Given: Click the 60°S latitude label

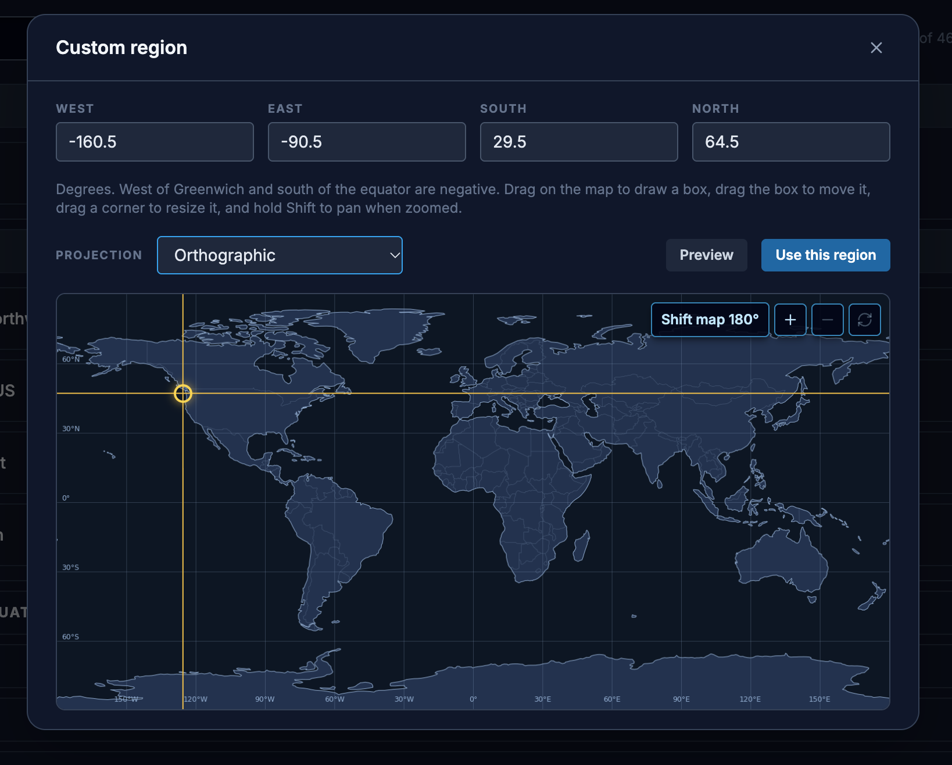Looking at the screenshot, I should 70,637.
